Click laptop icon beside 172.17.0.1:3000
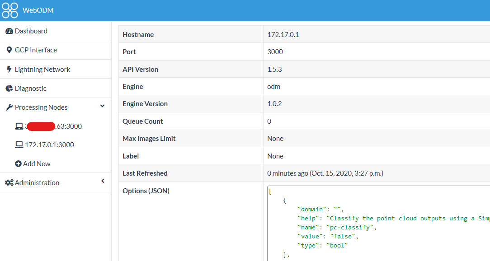The image size is (490, 261). pos(19,145)
